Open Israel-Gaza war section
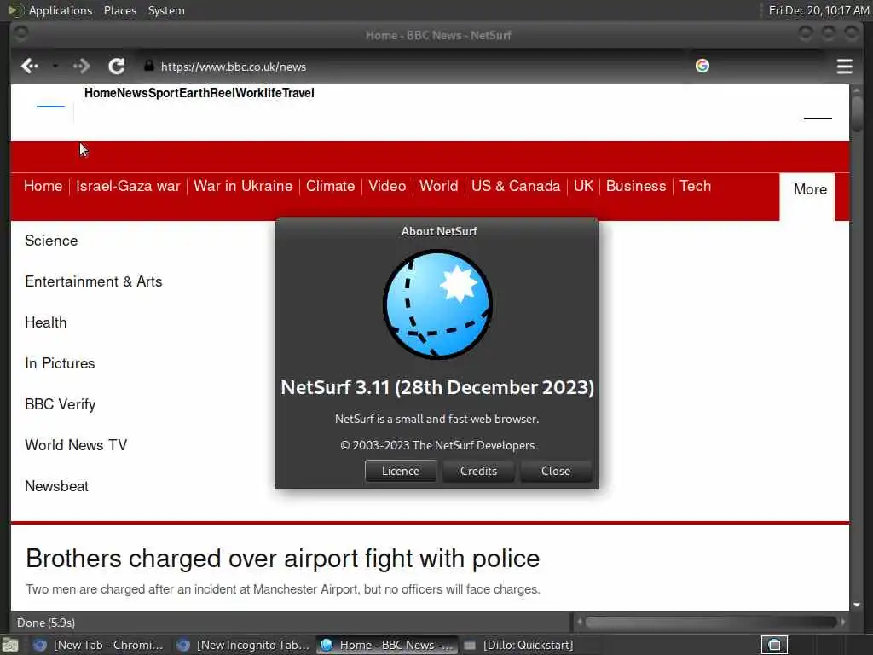This screenshot has height=655, width=873. click(128, 186)
